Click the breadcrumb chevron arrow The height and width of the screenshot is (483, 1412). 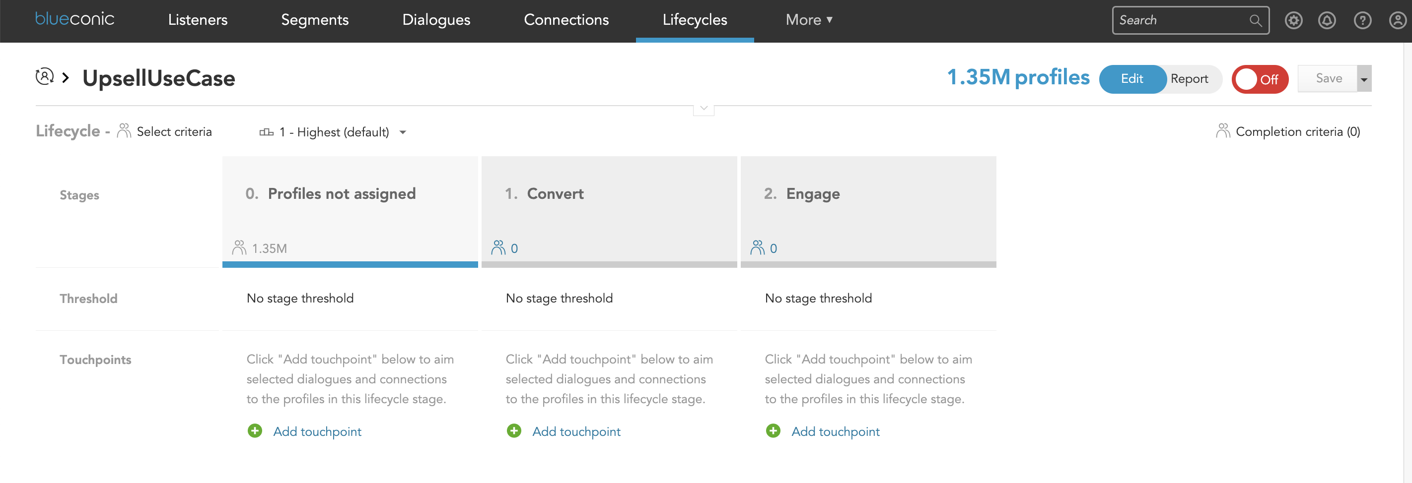65,77
